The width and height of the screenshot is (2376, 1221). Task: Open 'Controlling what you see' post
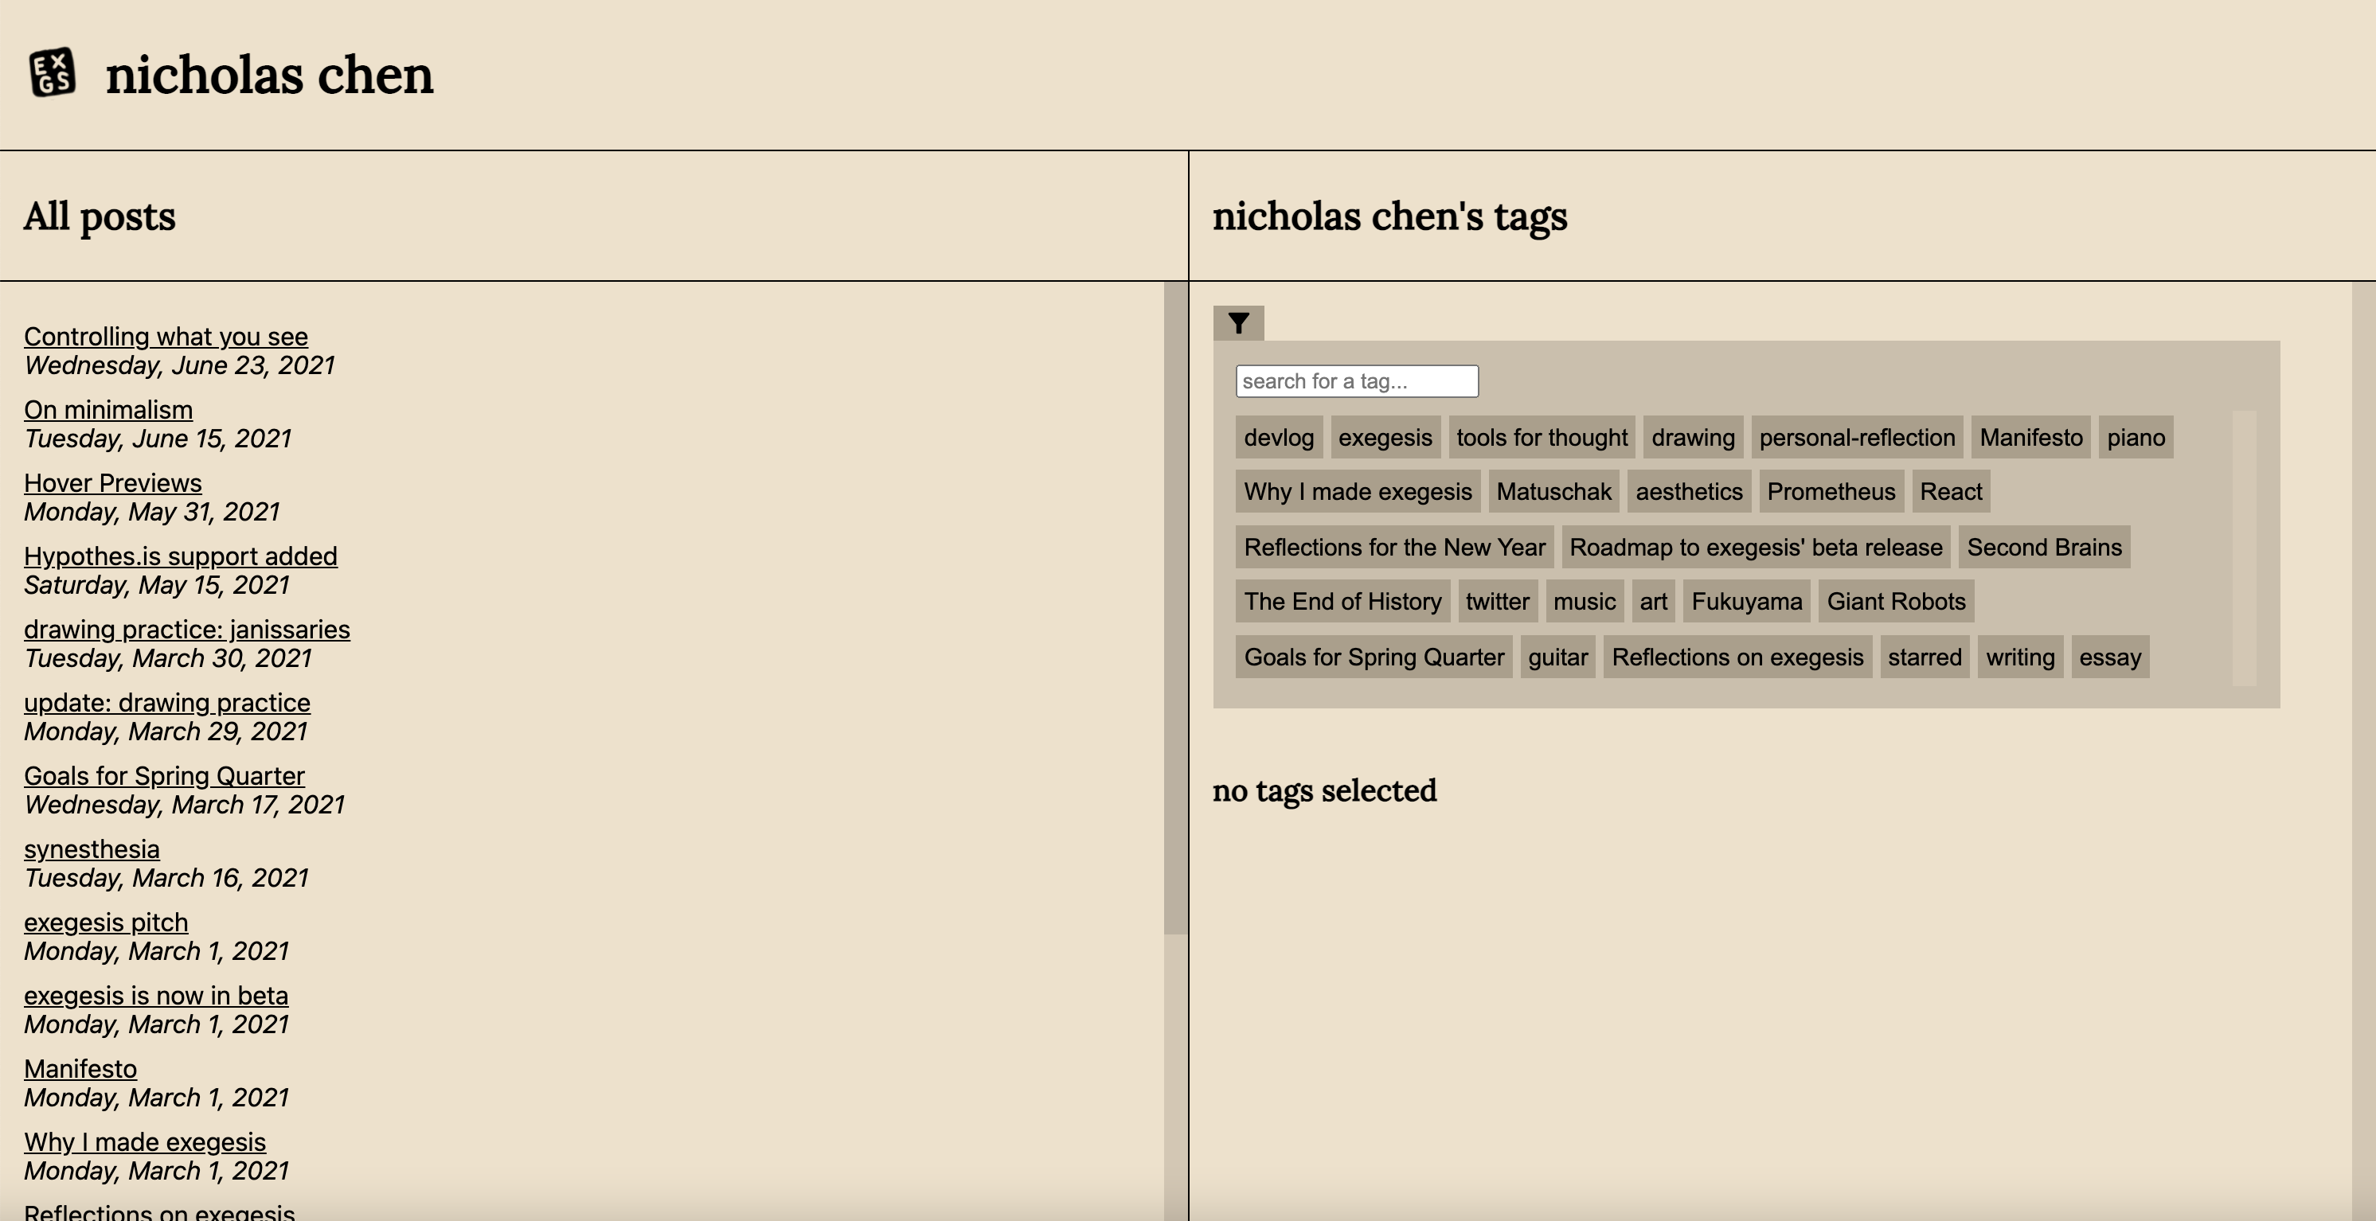point(165,335)
